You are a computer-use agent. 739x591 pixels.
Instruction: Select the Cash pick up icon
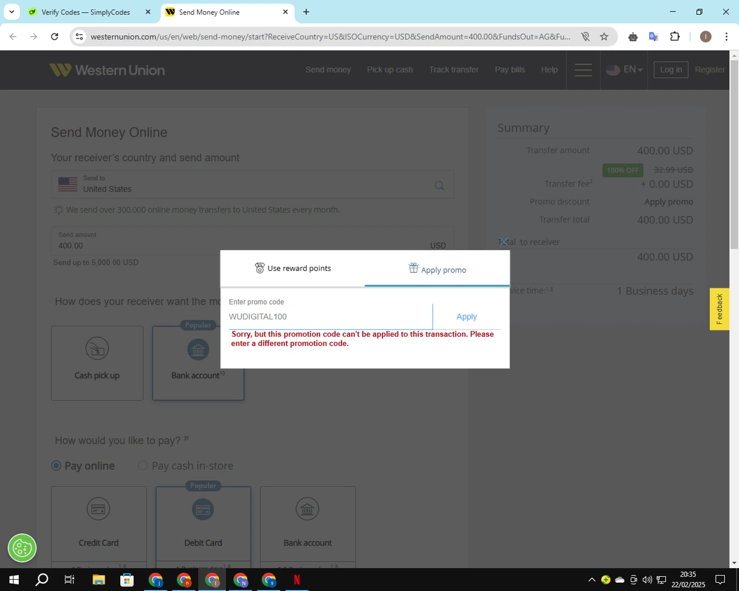click(x=97, y=349)
